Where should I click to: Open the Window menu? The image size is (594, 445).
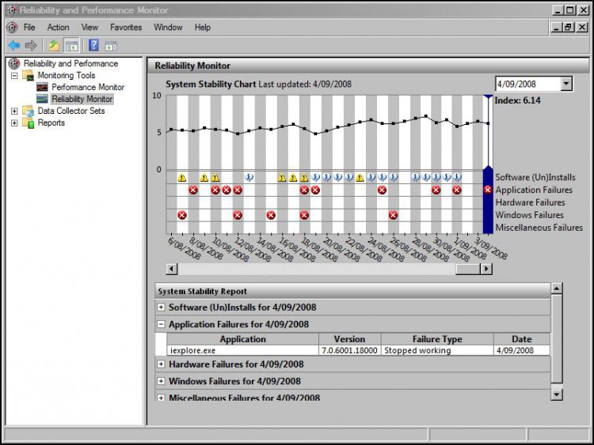168,27
